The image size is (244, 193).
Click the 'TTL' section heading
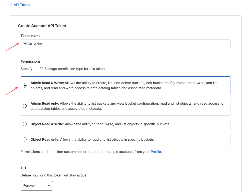coord(24,168)
